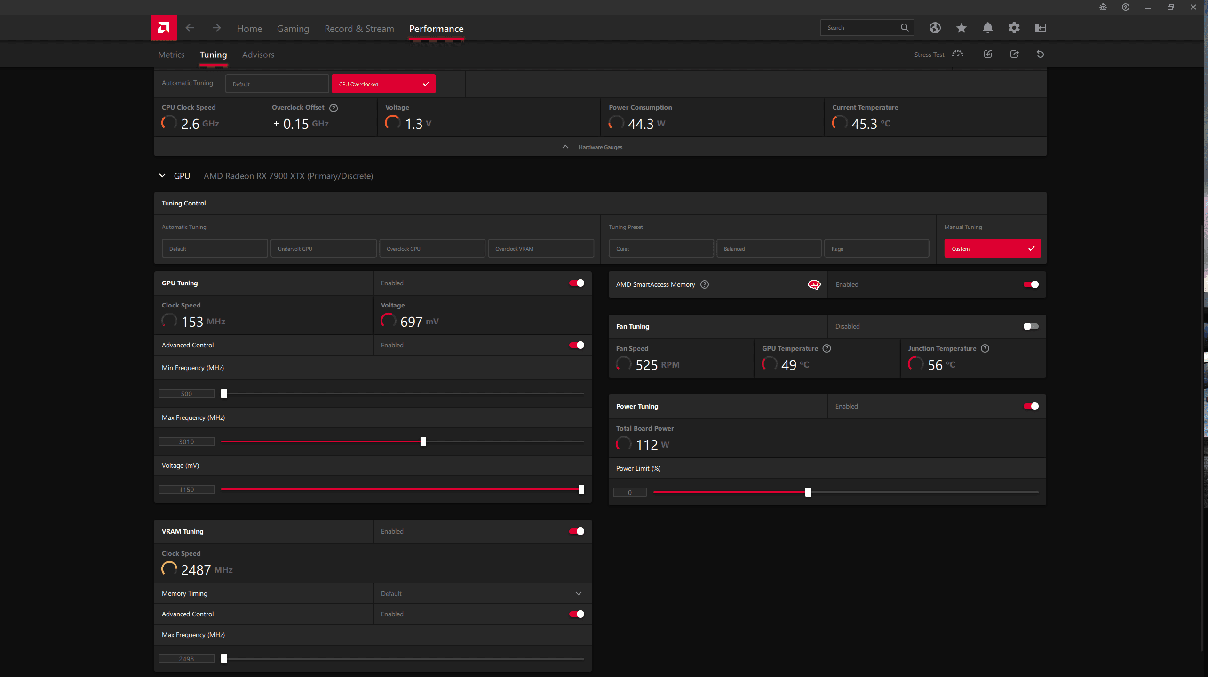Click the Stress Test gauge icon

point(958,54)
